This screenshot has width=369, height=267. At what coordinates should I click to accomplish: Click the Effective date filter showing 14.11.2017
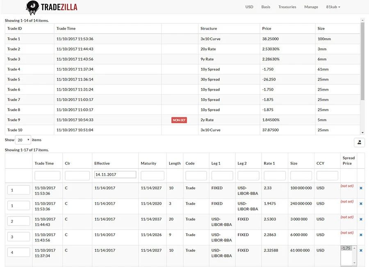point(115,174)
